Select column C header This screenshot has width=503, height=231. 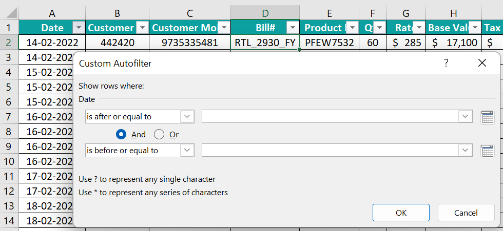[x=190, y=13]
